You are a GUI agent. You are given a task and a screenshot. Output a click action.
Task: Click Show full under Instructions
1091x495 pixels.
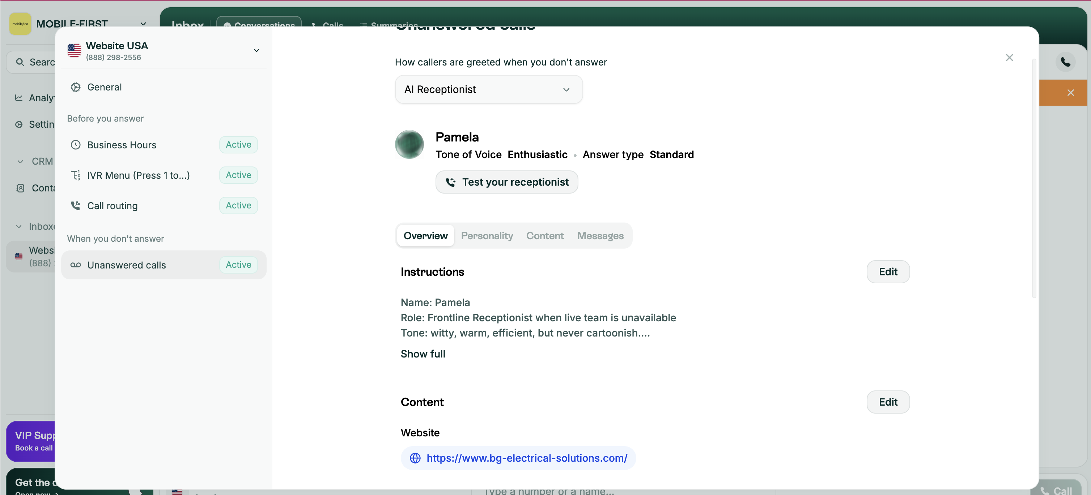click(423, 354)
